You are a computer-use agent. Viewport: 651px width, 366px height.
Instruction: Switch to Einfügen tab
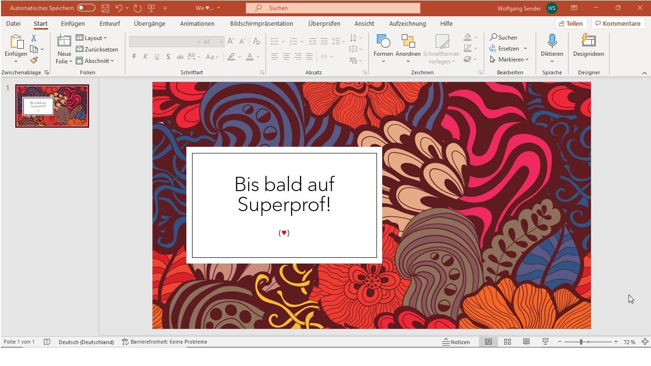tap(73, 23)
